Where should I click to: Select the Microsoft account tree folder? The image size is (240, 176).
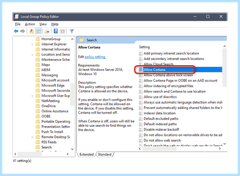click(56, 80)
